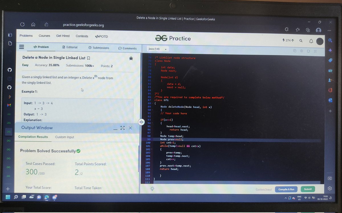Open the site info lock icon
This screenshot has width=342, height=213.
click(x=47, y=25)
